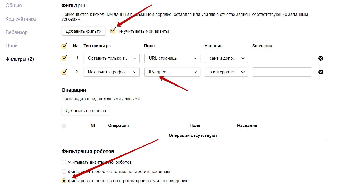Viewport: 341px width, 189px height.
Task: Open the 'Оставить только т...' filter type dropdown
Action: [x=111, y=58]
